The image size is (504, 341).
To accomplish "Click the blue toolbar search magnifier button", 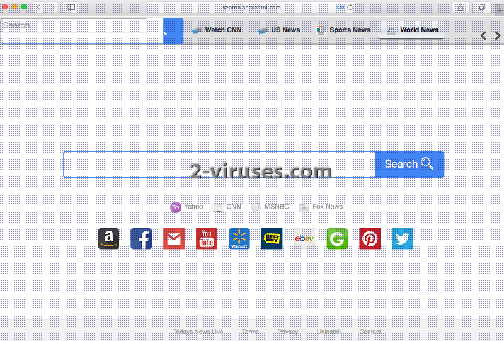I will 173,32.
